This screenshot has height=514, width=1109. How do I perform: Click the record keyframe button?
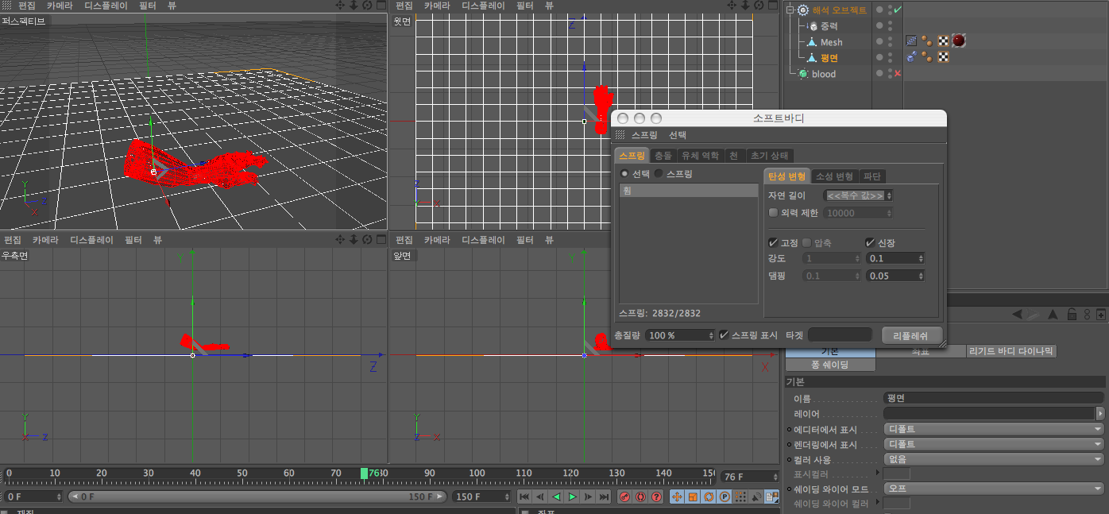[x=624, y=497]
